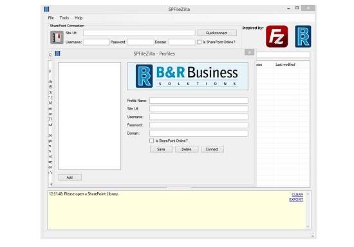Tick Profiles dialog Is SharePoint Online checkbox

point(151,141)
